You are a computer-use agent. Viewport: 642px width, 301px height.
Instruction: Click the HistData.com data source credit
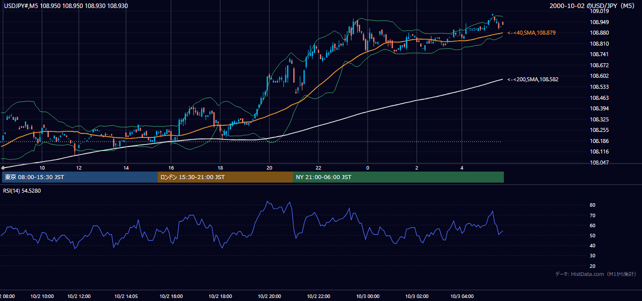(x=596, y=274)
